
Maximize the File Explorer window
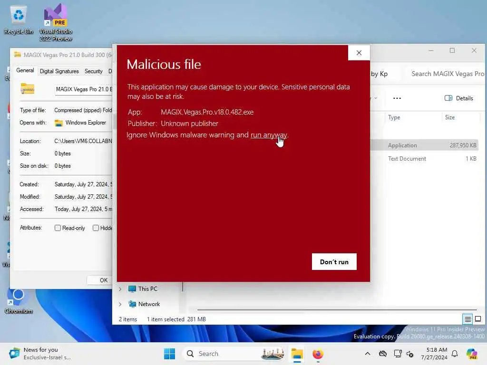pyautogui.click(x=452, y=50)
